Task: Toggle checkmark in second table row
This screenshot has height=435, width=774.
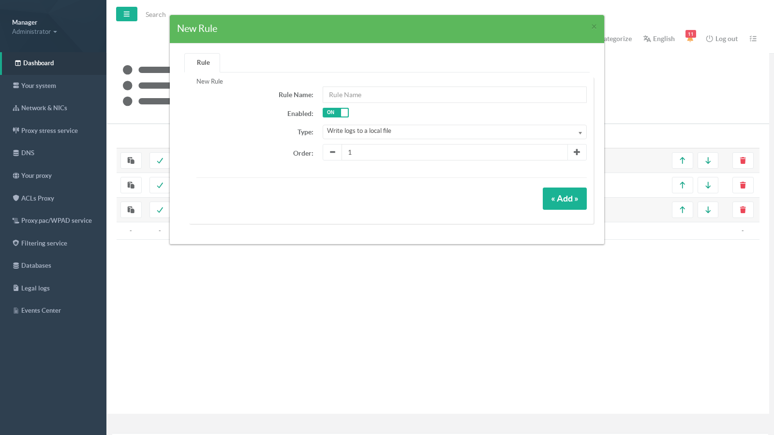Action: [x=160, y=185]
